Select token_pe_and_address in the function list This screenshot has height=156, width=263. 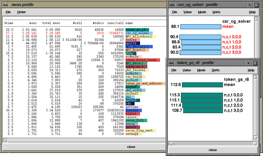tap(145, 83)
